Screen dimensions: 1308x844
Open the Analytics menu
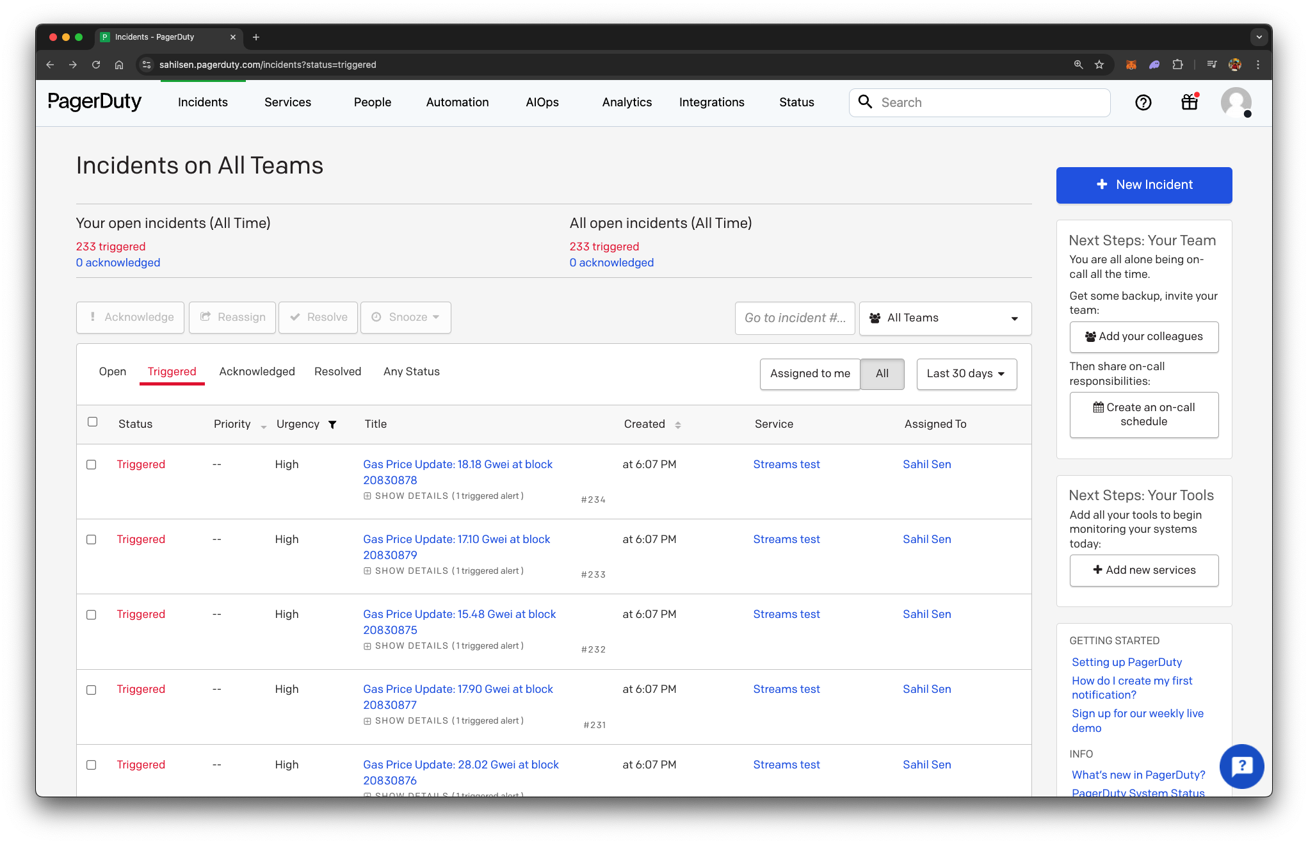click(627, 102)
